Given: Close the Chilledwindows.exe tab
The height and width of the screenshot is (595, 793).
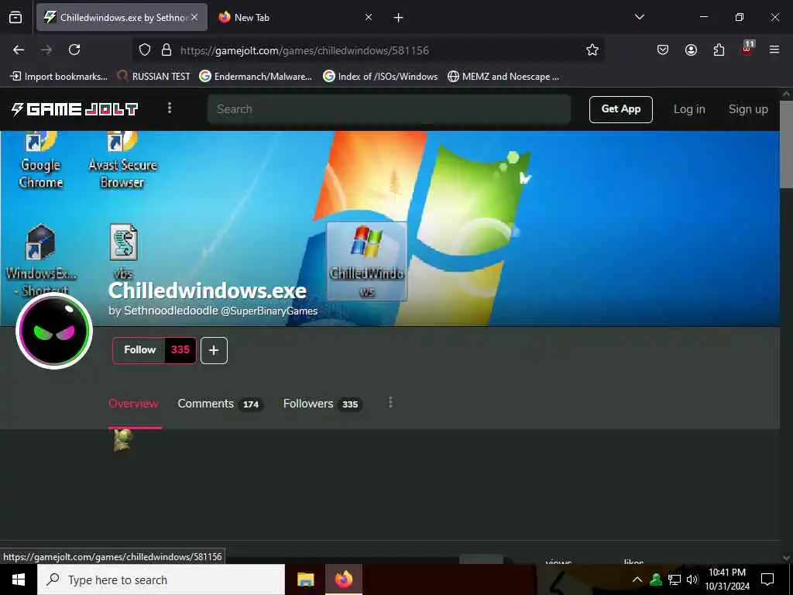Looking at the screenshot, I should (194, 17).
